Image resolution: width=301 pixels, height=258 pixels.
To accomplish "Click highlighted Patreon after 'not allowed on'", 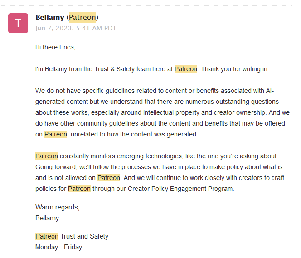I will pos(109,178).
